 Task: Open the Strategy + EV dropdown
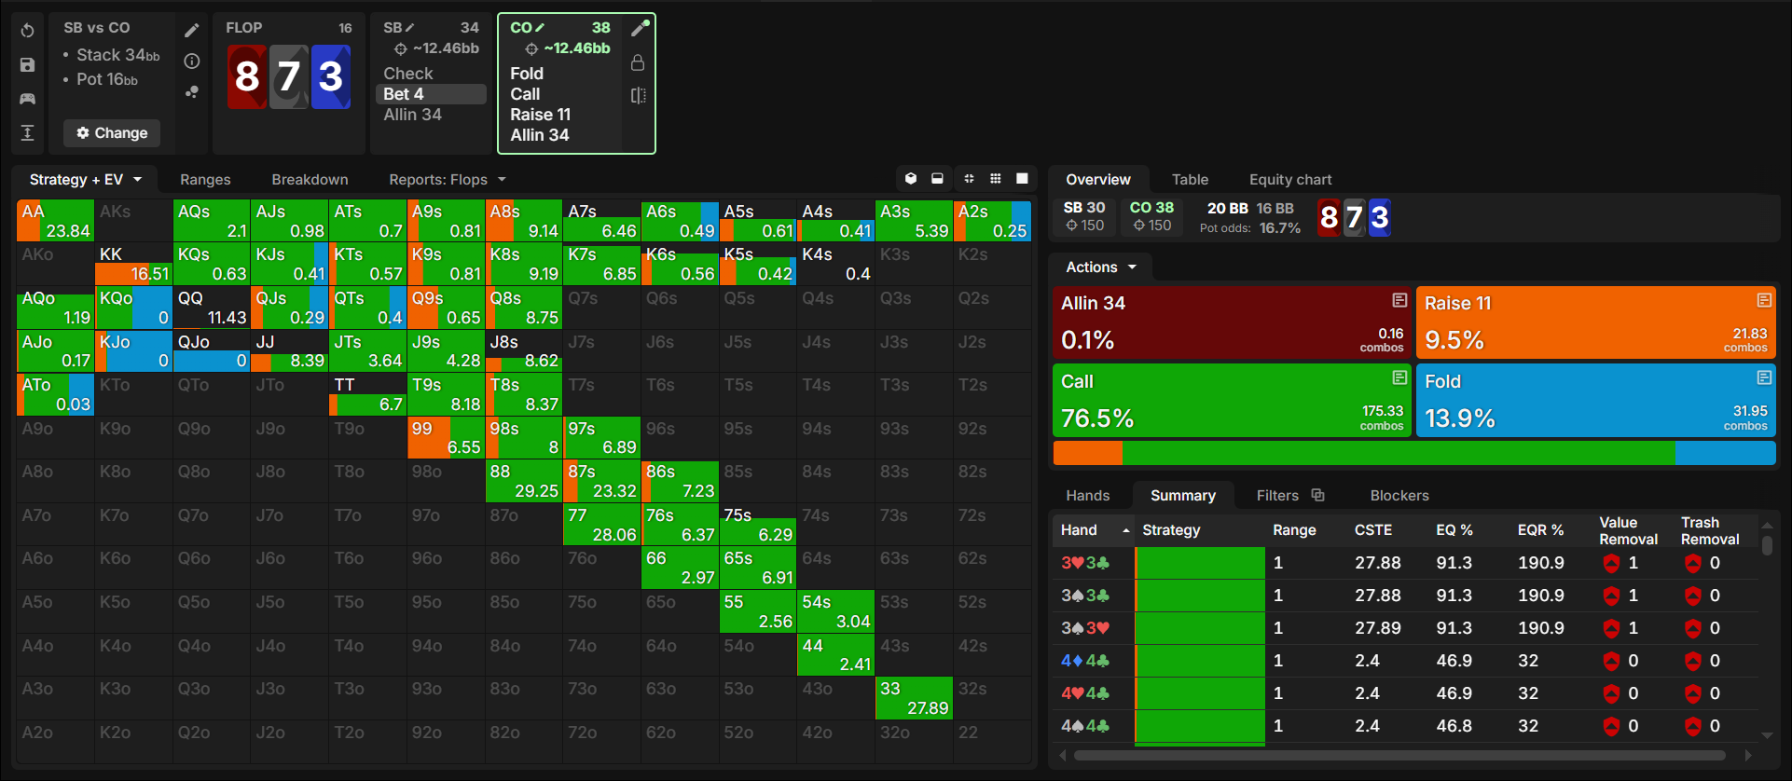pos(86,179)
